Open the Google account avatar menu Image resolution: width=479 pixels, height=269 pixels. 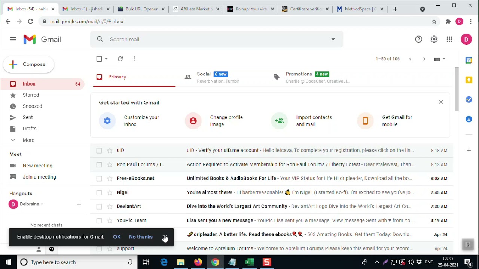(466, 39)
